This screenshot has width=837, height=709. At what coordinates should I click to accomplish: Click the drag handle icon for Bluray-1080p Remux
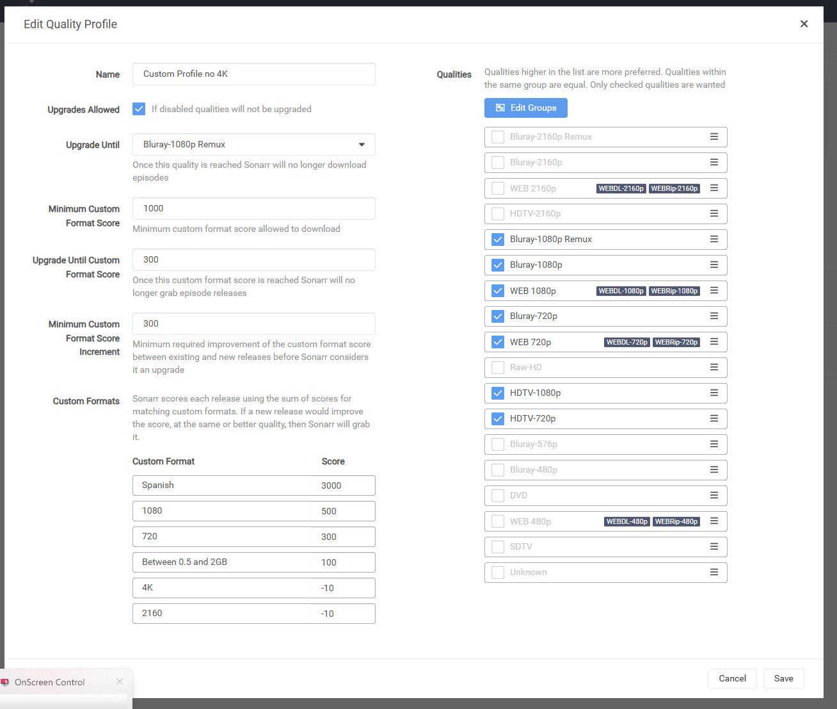[x=713, y=239]
